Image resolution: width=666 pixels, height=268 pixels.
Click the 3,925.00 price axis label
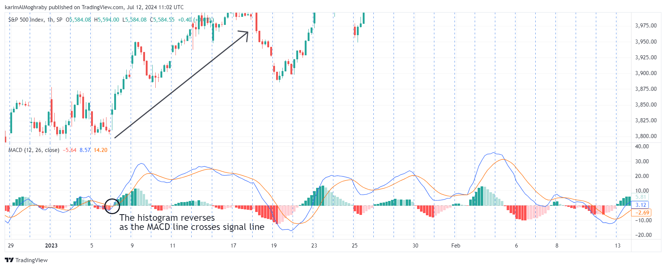pyautogui.click(x=646, y=57)
